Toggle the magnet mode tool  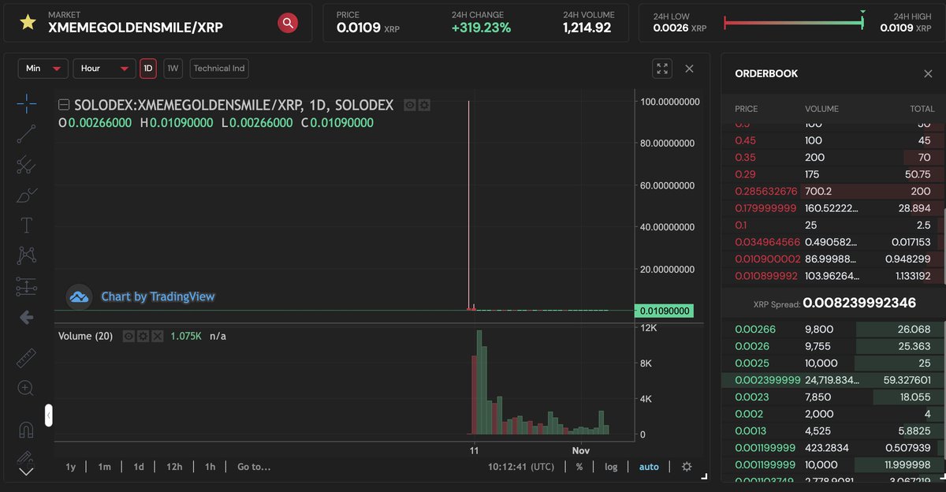point(26,430)
